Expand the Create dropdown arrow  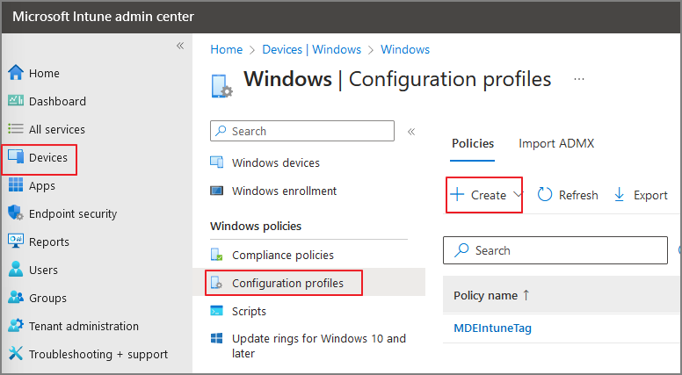point(518,194)
